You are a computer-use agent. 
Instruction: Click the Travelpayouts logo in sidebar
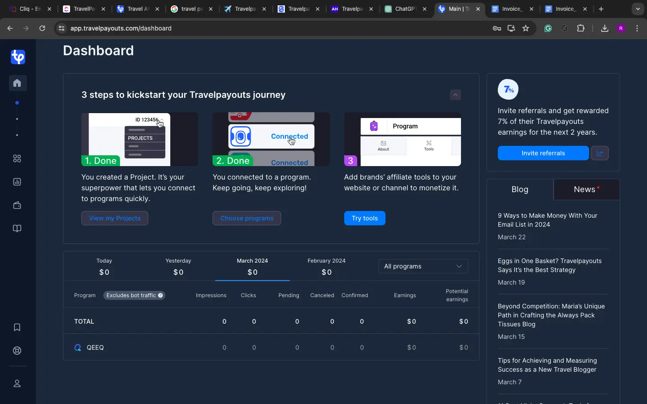pos(18,57)
